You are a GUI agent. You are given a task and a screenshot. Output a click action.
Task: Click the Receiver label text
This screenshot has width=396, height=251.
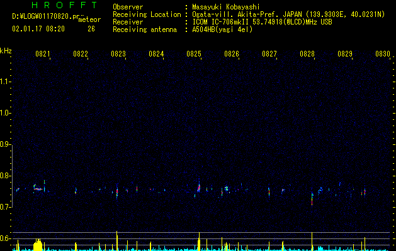coord(128,22)
